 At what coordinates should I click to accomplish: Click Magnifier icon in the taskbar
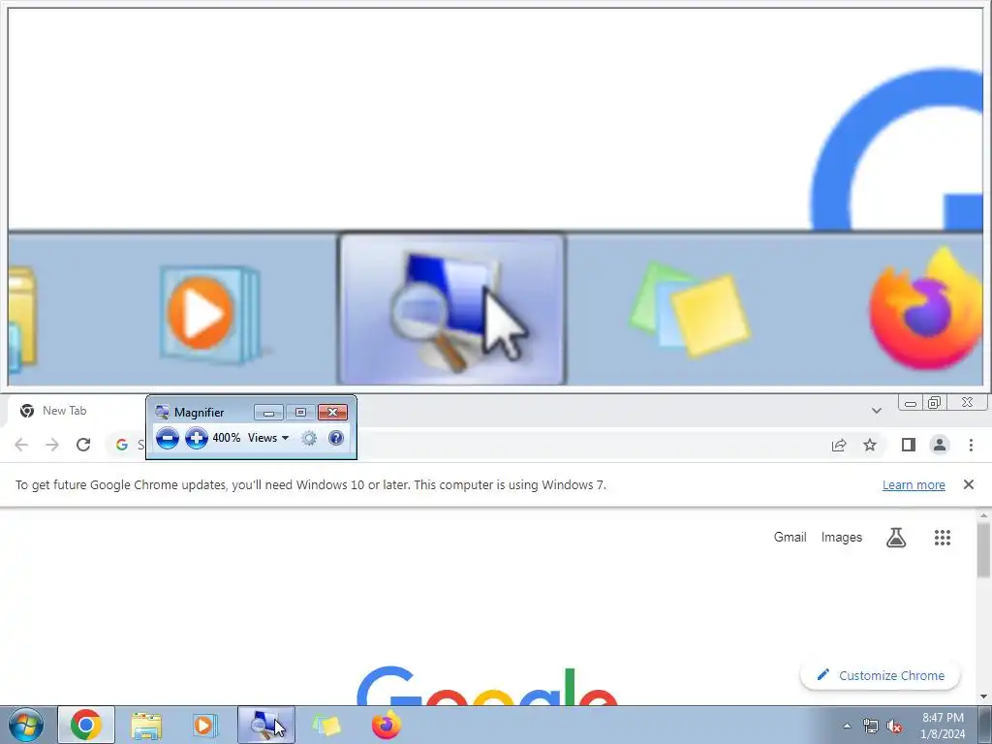[266, 725]
